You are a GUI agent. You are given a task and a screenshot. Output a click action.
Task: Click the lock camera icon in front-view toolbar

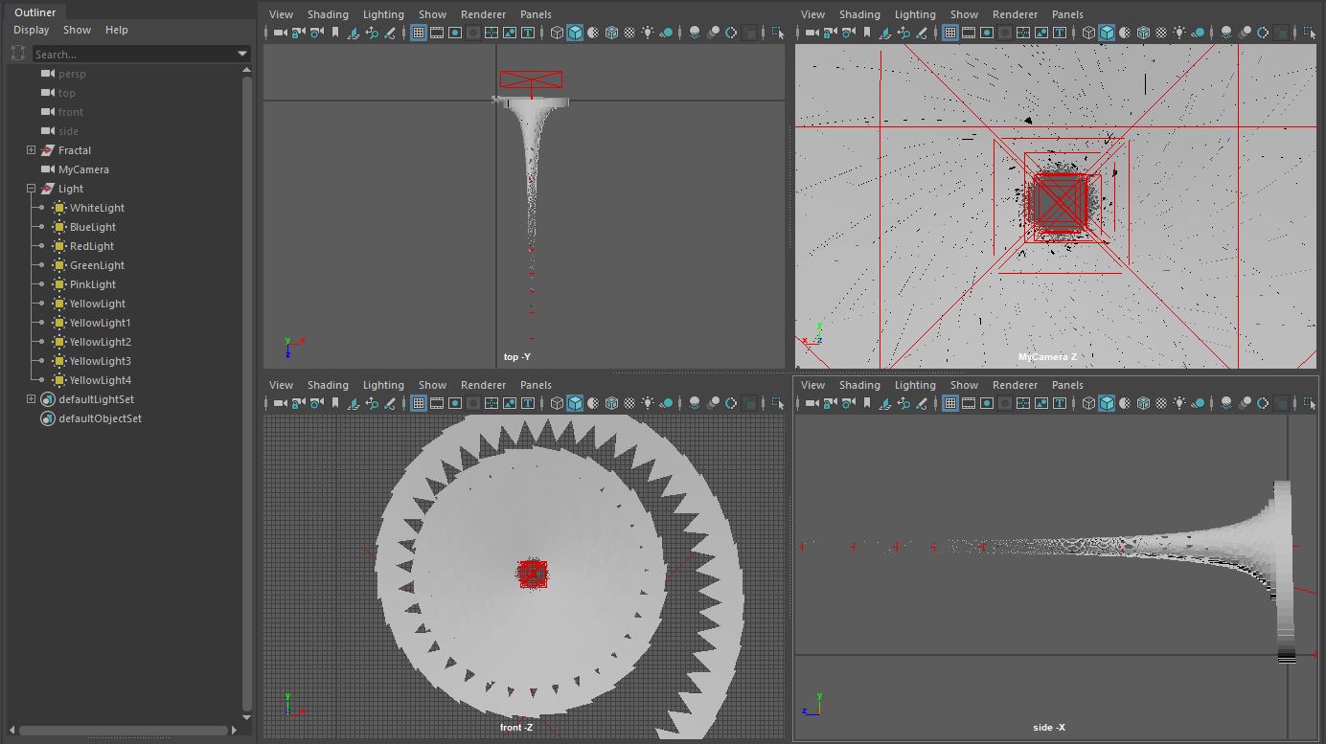[298, 403]
